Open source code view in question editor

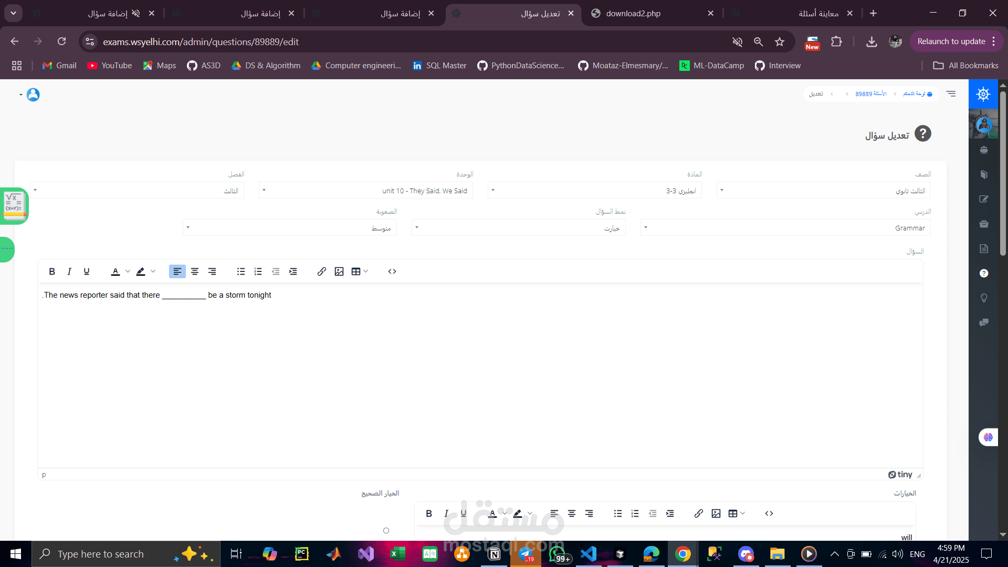pyautogui.click(x=392, y=271)
